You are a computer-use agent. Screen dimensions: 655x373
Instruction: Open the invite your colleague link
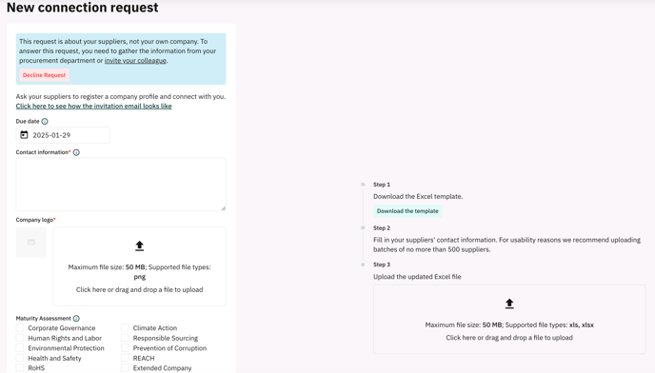pyautogui.click(x=135, y=61)
